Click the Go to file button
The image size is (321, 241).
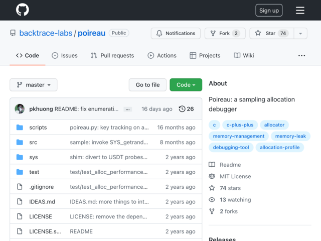tap(147, 85)
